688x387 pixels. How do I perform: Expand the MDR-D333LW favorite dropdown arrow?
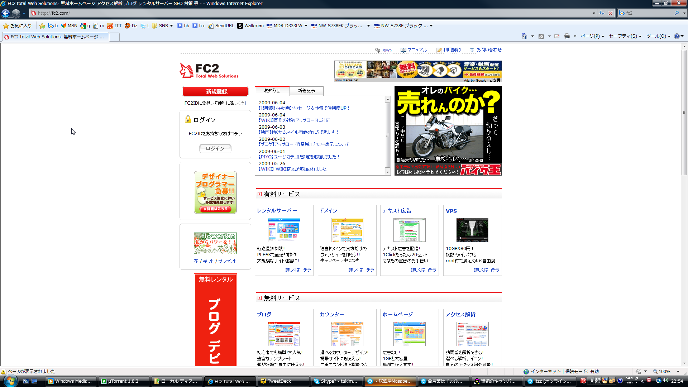[306, 26]
